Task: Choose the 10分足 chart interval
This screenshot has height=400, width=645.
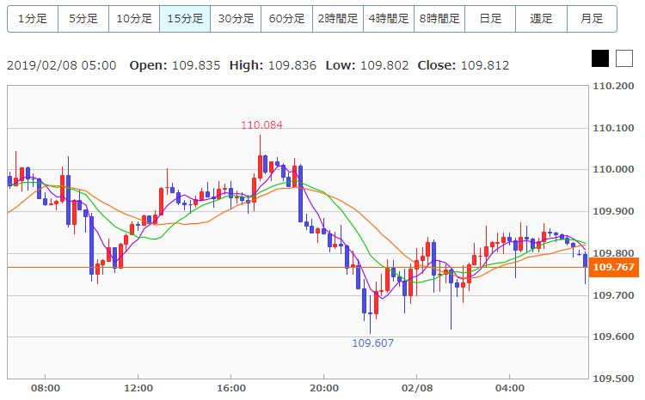Action: [x=134, y=19]
